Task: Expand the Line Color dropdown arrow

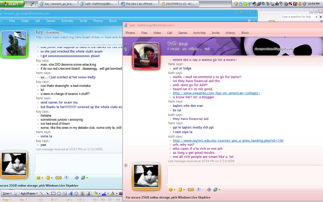Action: pos(108,193)
